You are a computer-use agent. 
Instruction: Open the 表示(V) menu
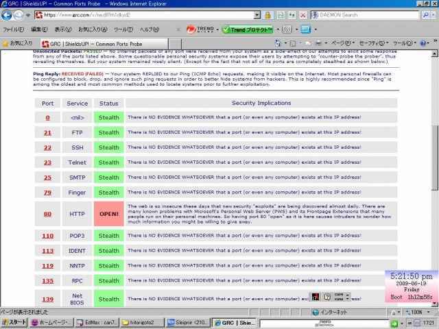(63, 29)
